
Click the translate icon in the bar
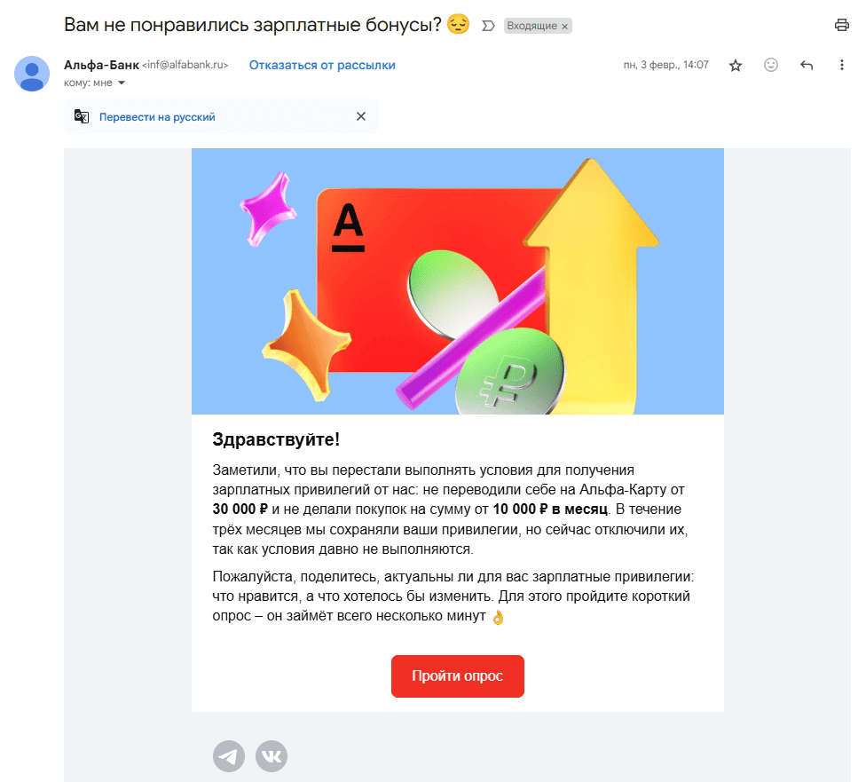tap(82, 116)
